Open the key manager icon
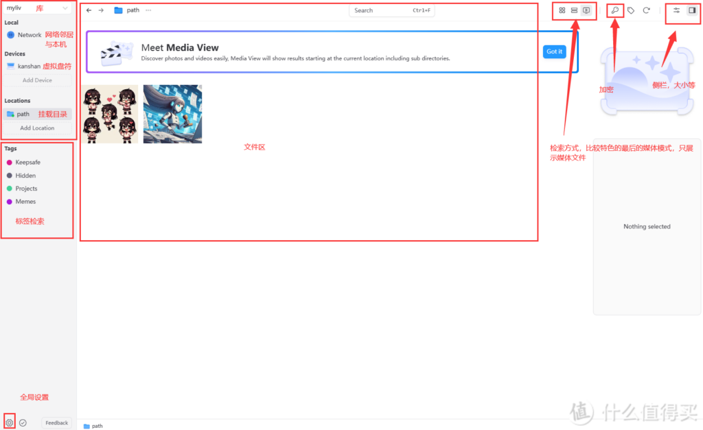 point(614,10)
